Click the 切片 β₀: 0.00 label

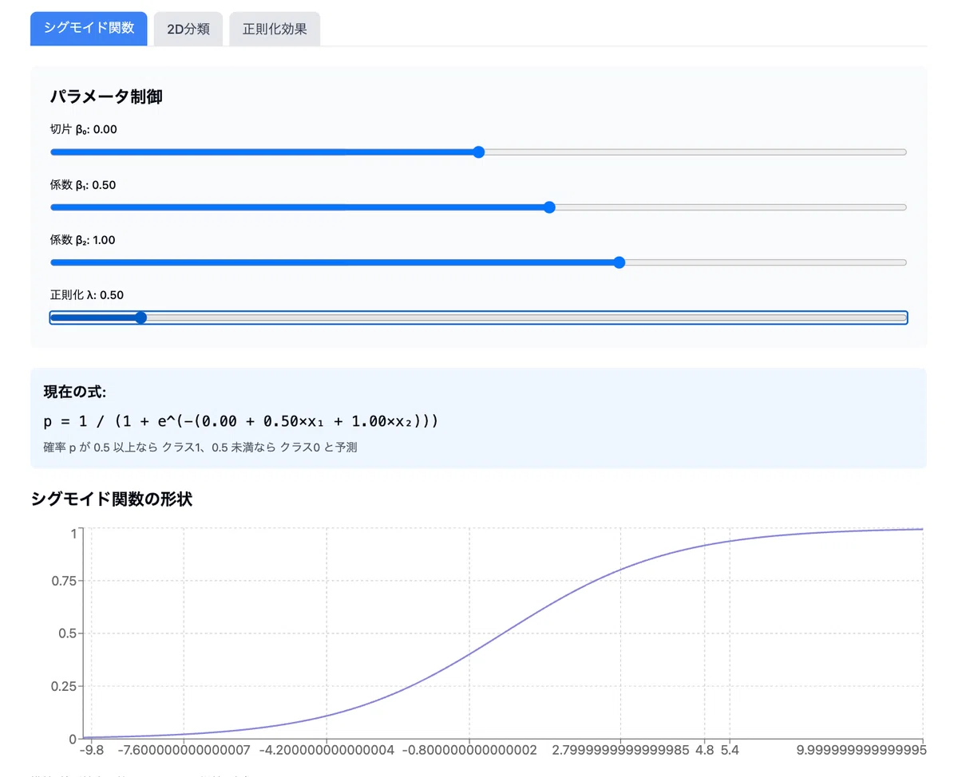[x=84, y=129]
